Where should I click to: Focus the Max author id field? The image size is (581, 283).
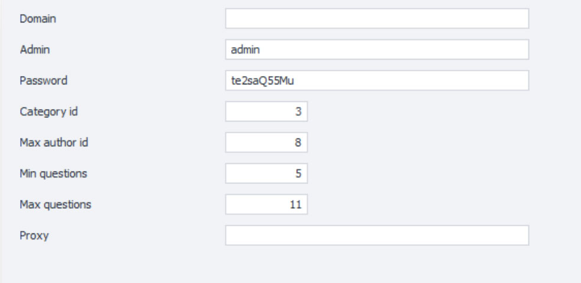click(x=266, y=143)
